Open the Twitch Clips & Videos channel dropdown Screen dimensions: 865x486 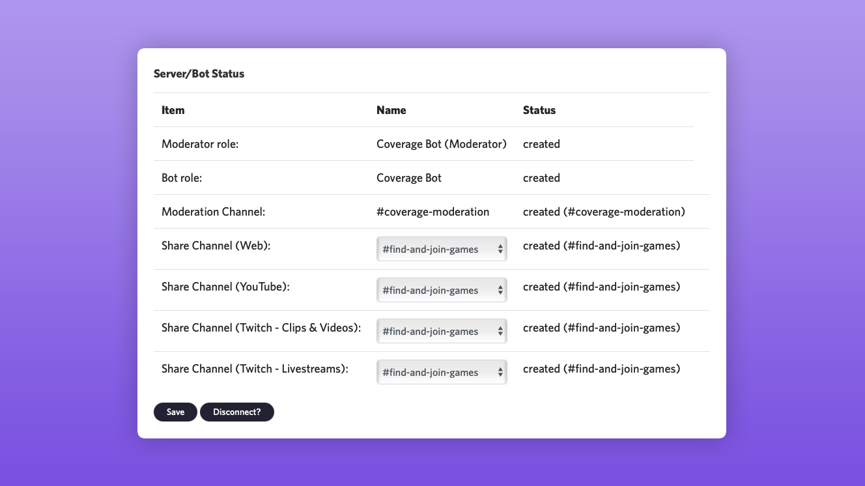pos(442,331)
